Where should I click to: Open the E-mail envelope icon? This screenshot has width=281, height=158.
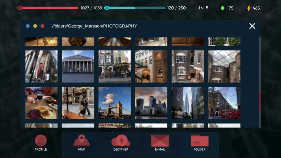(x=160, y=141)
